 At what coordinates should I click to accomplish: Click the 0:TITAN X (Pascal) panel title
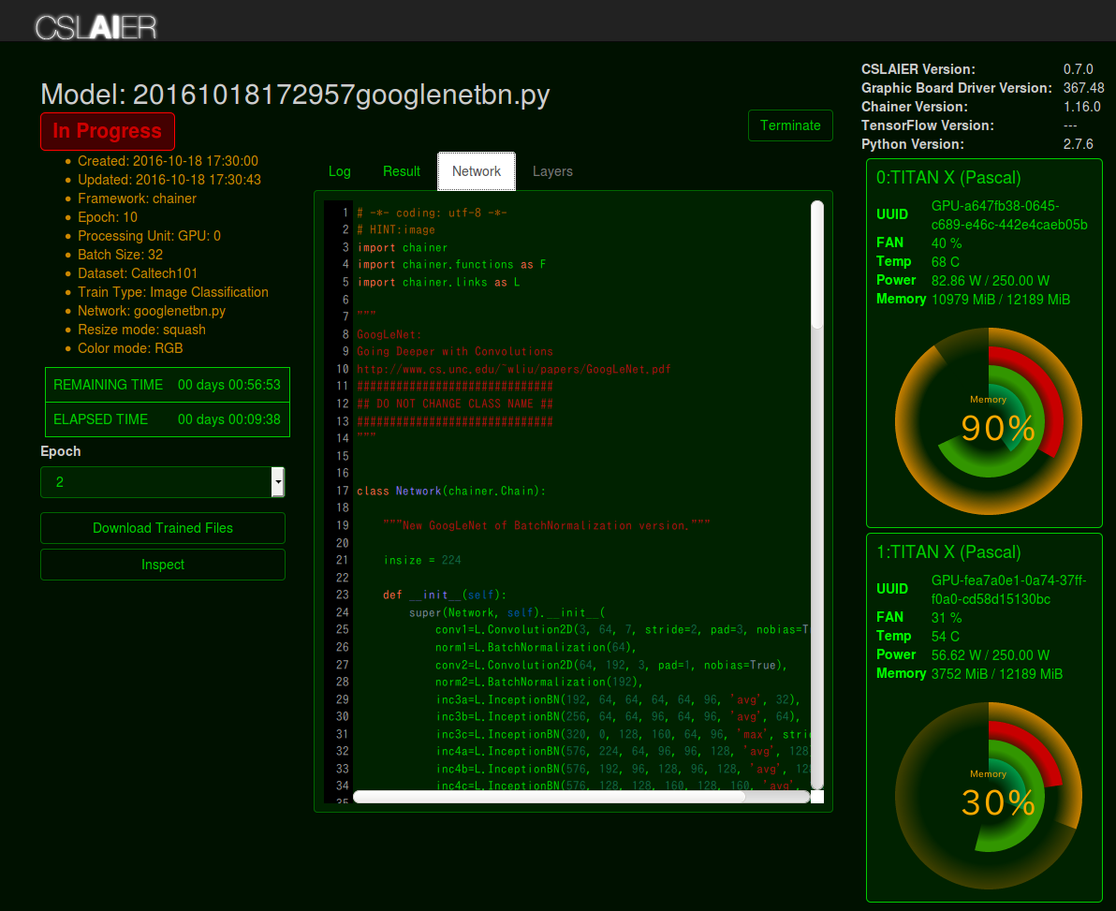coord(948,178)
